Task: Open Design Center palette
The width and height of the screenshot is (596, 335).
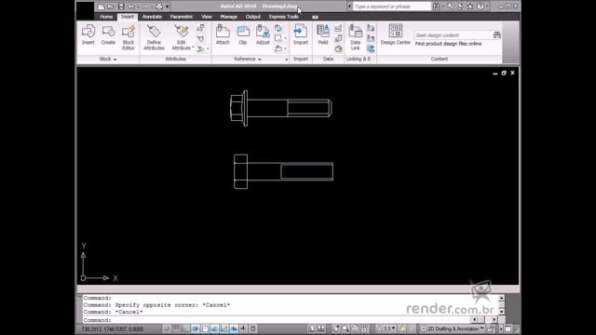Action: (x=395, y=35)
